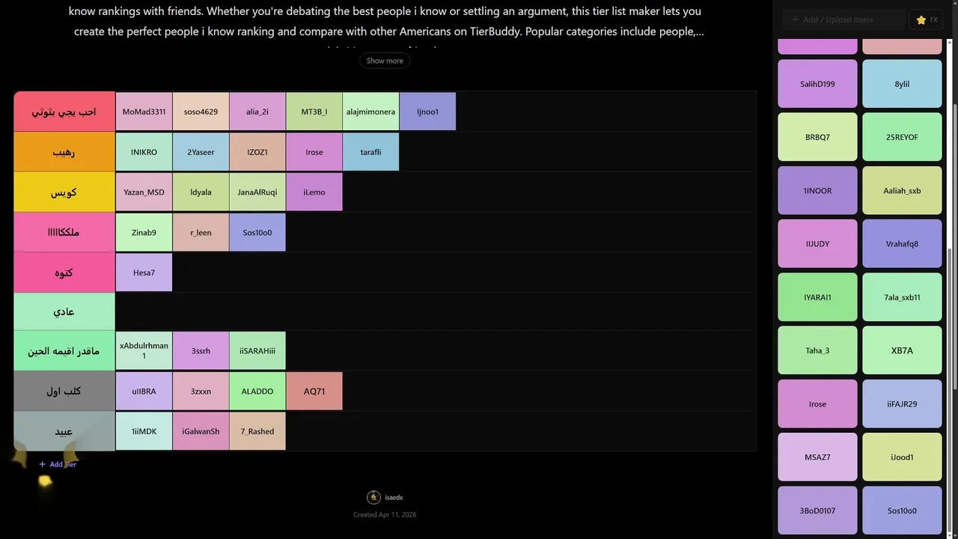Click the xAbdulrhman1 item tile
Viewport: 958px width, 539px height.
(x=144, y=350)
